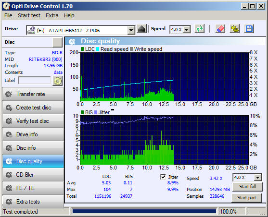Open the yellow gear options icon

tap(234, 29)
